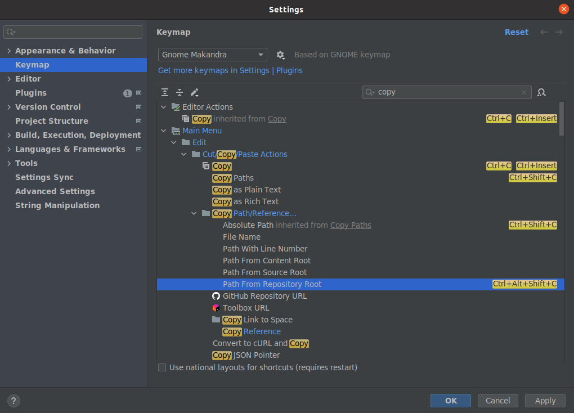Open the Gnome Makandra keymap dropdown

coord(213,55)
